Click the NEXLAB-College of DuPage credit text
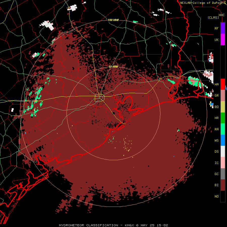This screenshot has width=227, height=227. point(202,3)
